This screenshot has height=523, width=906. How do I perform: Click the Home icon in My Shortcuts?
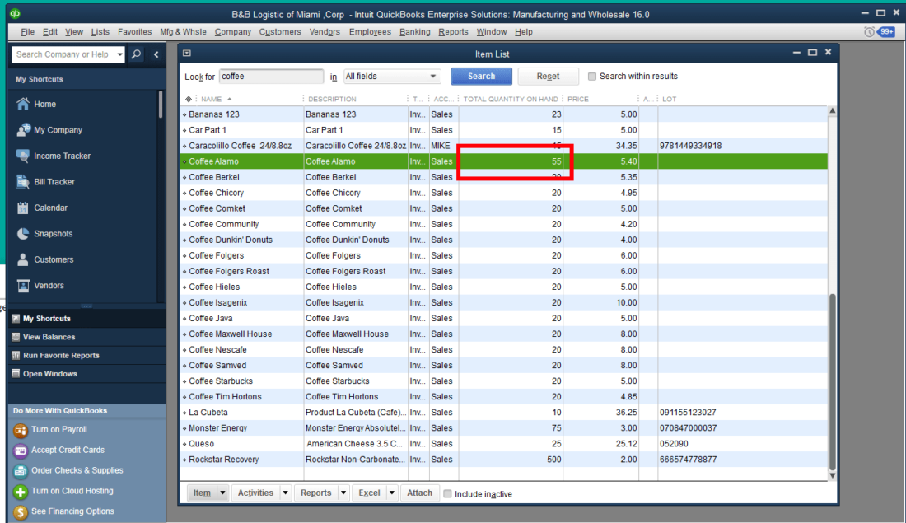23,104
